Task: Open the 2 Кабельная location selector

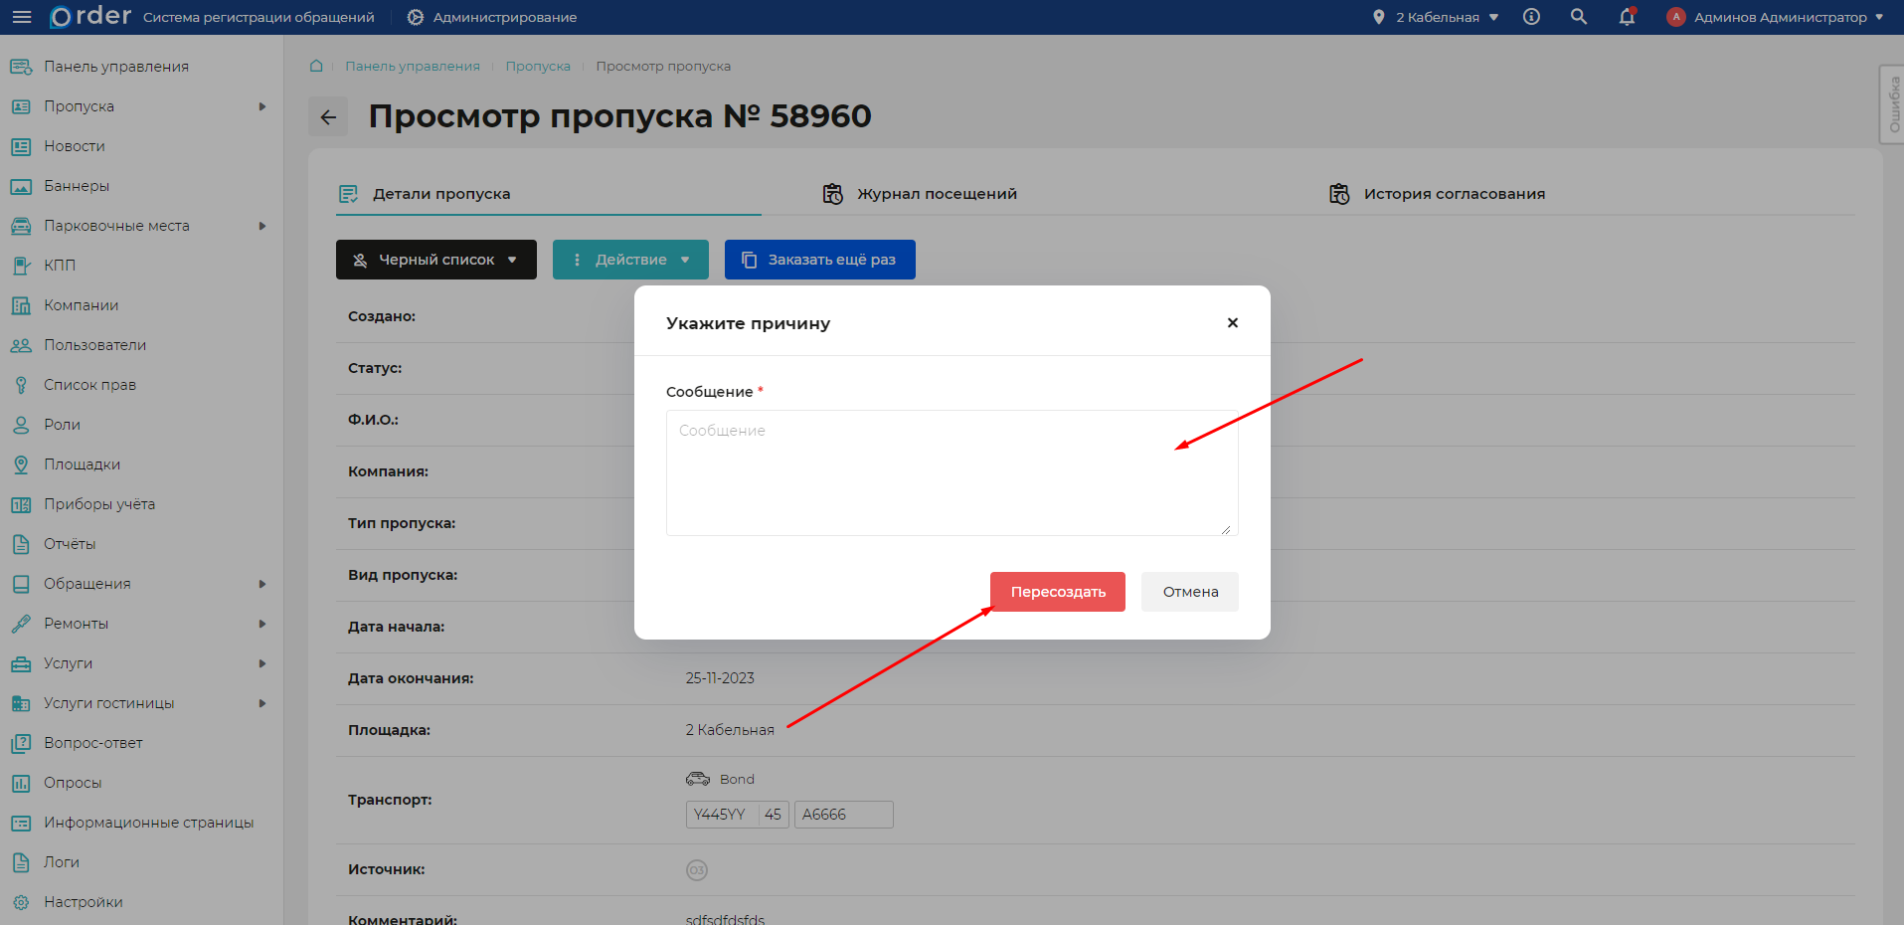Action: [x=1436, y=17]
